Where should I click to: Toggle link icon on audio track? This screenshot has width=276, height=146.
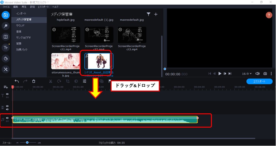coord(7,121)
